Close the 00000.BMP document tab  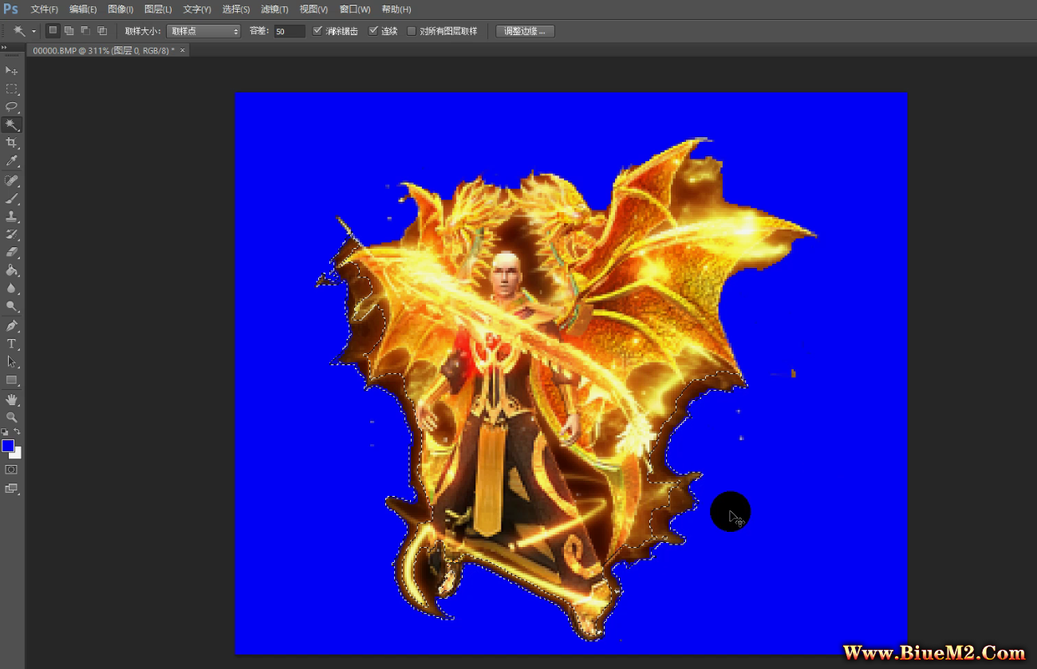183,49
